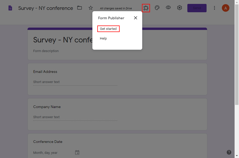Click the large Survey - NY conference heading
This screenshot has width=239, height=158.
(x=63, y=40)
